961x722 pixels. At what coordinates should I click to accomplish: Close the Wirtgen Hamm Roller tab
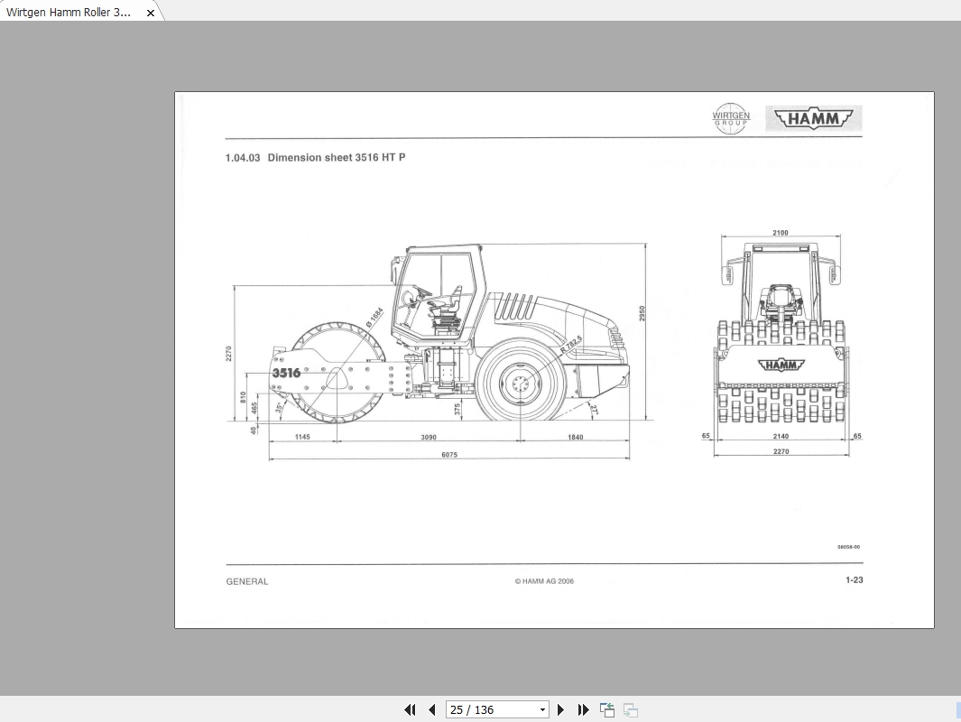point(150,13)
